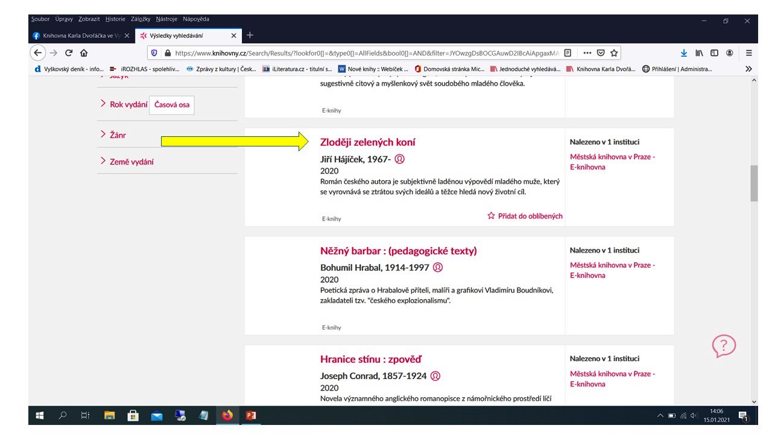
Task: Open the Úpravy menu
Action: point(64,19)
